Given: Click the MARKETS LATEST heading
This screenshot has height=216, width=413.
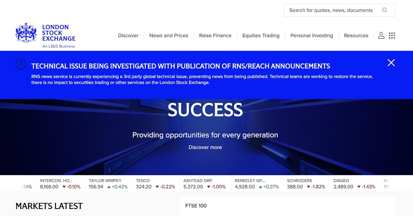Looking at the screenshot, I should 49,206.
